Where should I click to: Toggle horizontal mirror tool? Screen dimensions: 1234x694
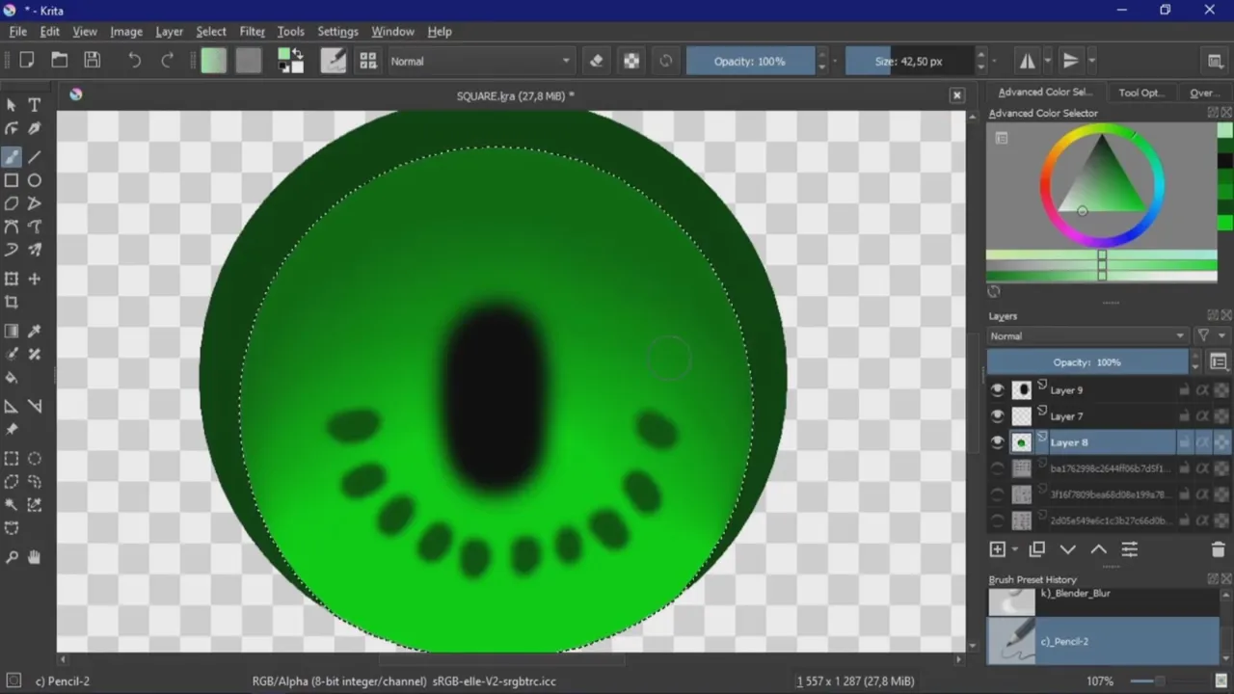(1028, 61)
